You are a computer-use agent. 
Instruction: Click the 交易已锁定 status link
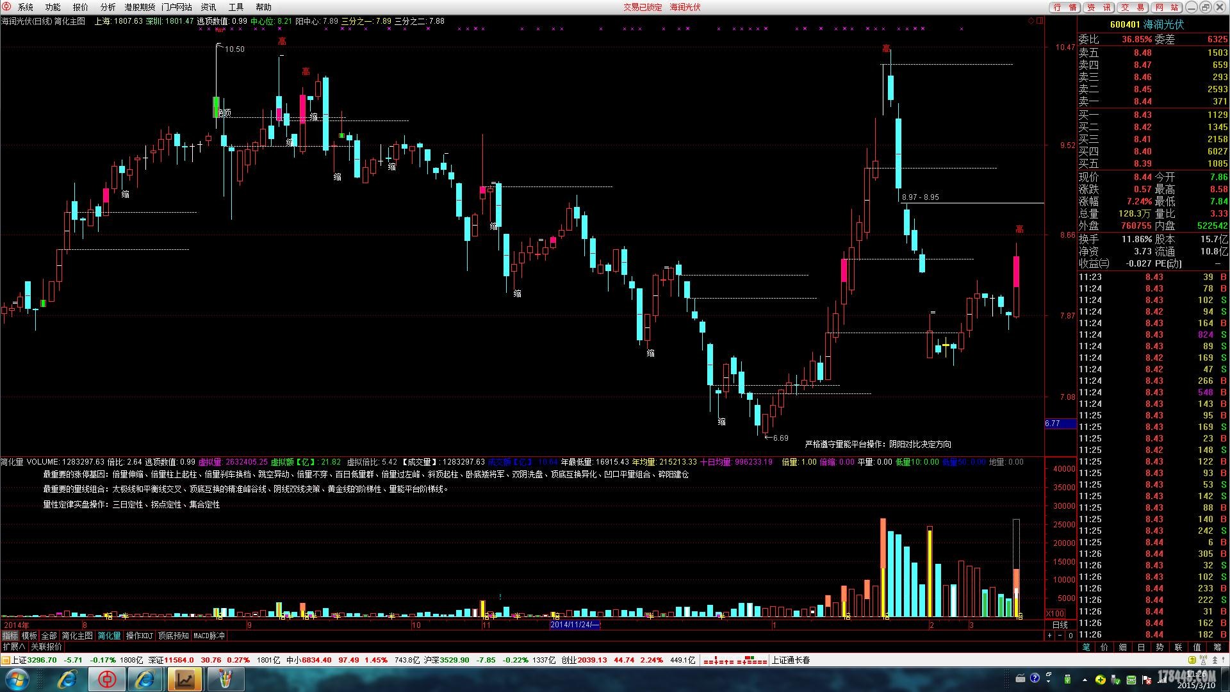643,7
